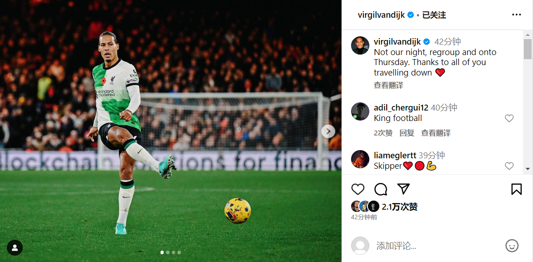
Task: Reply to adil_chergui12's comment
Action: click(407, 133)
